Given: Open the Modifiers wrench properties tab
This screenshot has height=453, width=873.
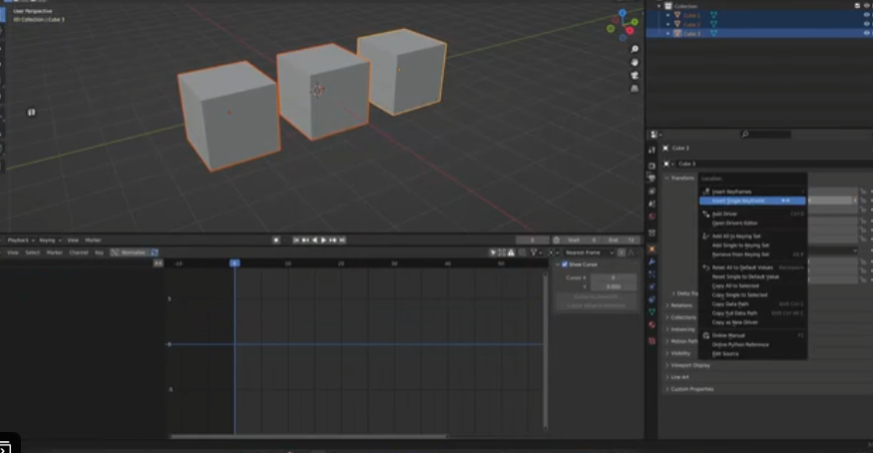Looking at the screenshot, I should pyautogui.click(x=652, y=261).
